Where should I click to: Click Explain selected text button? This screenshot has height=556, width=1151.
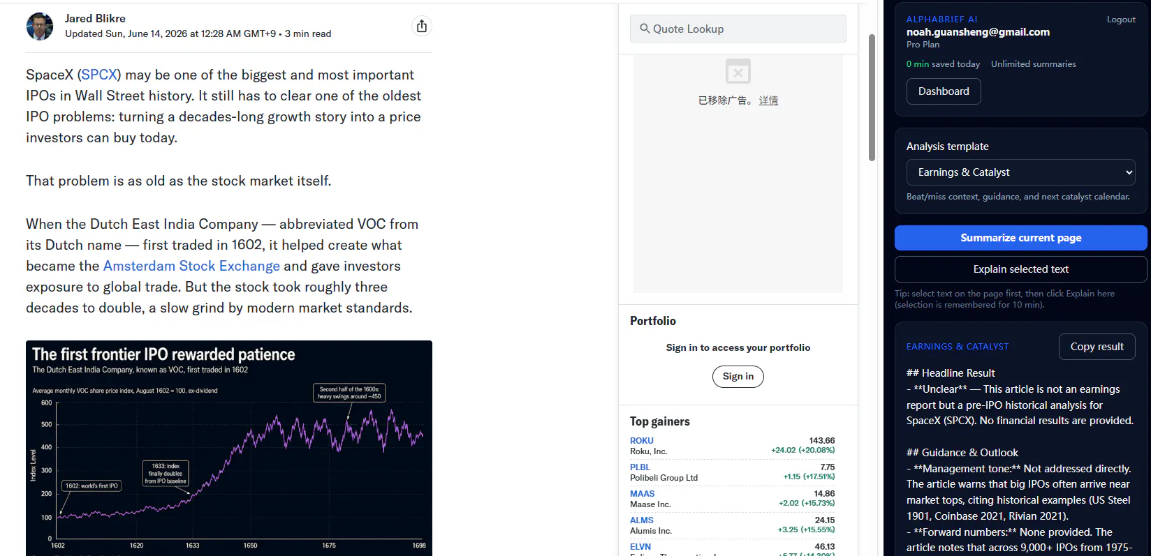[x=1020, y=269]
